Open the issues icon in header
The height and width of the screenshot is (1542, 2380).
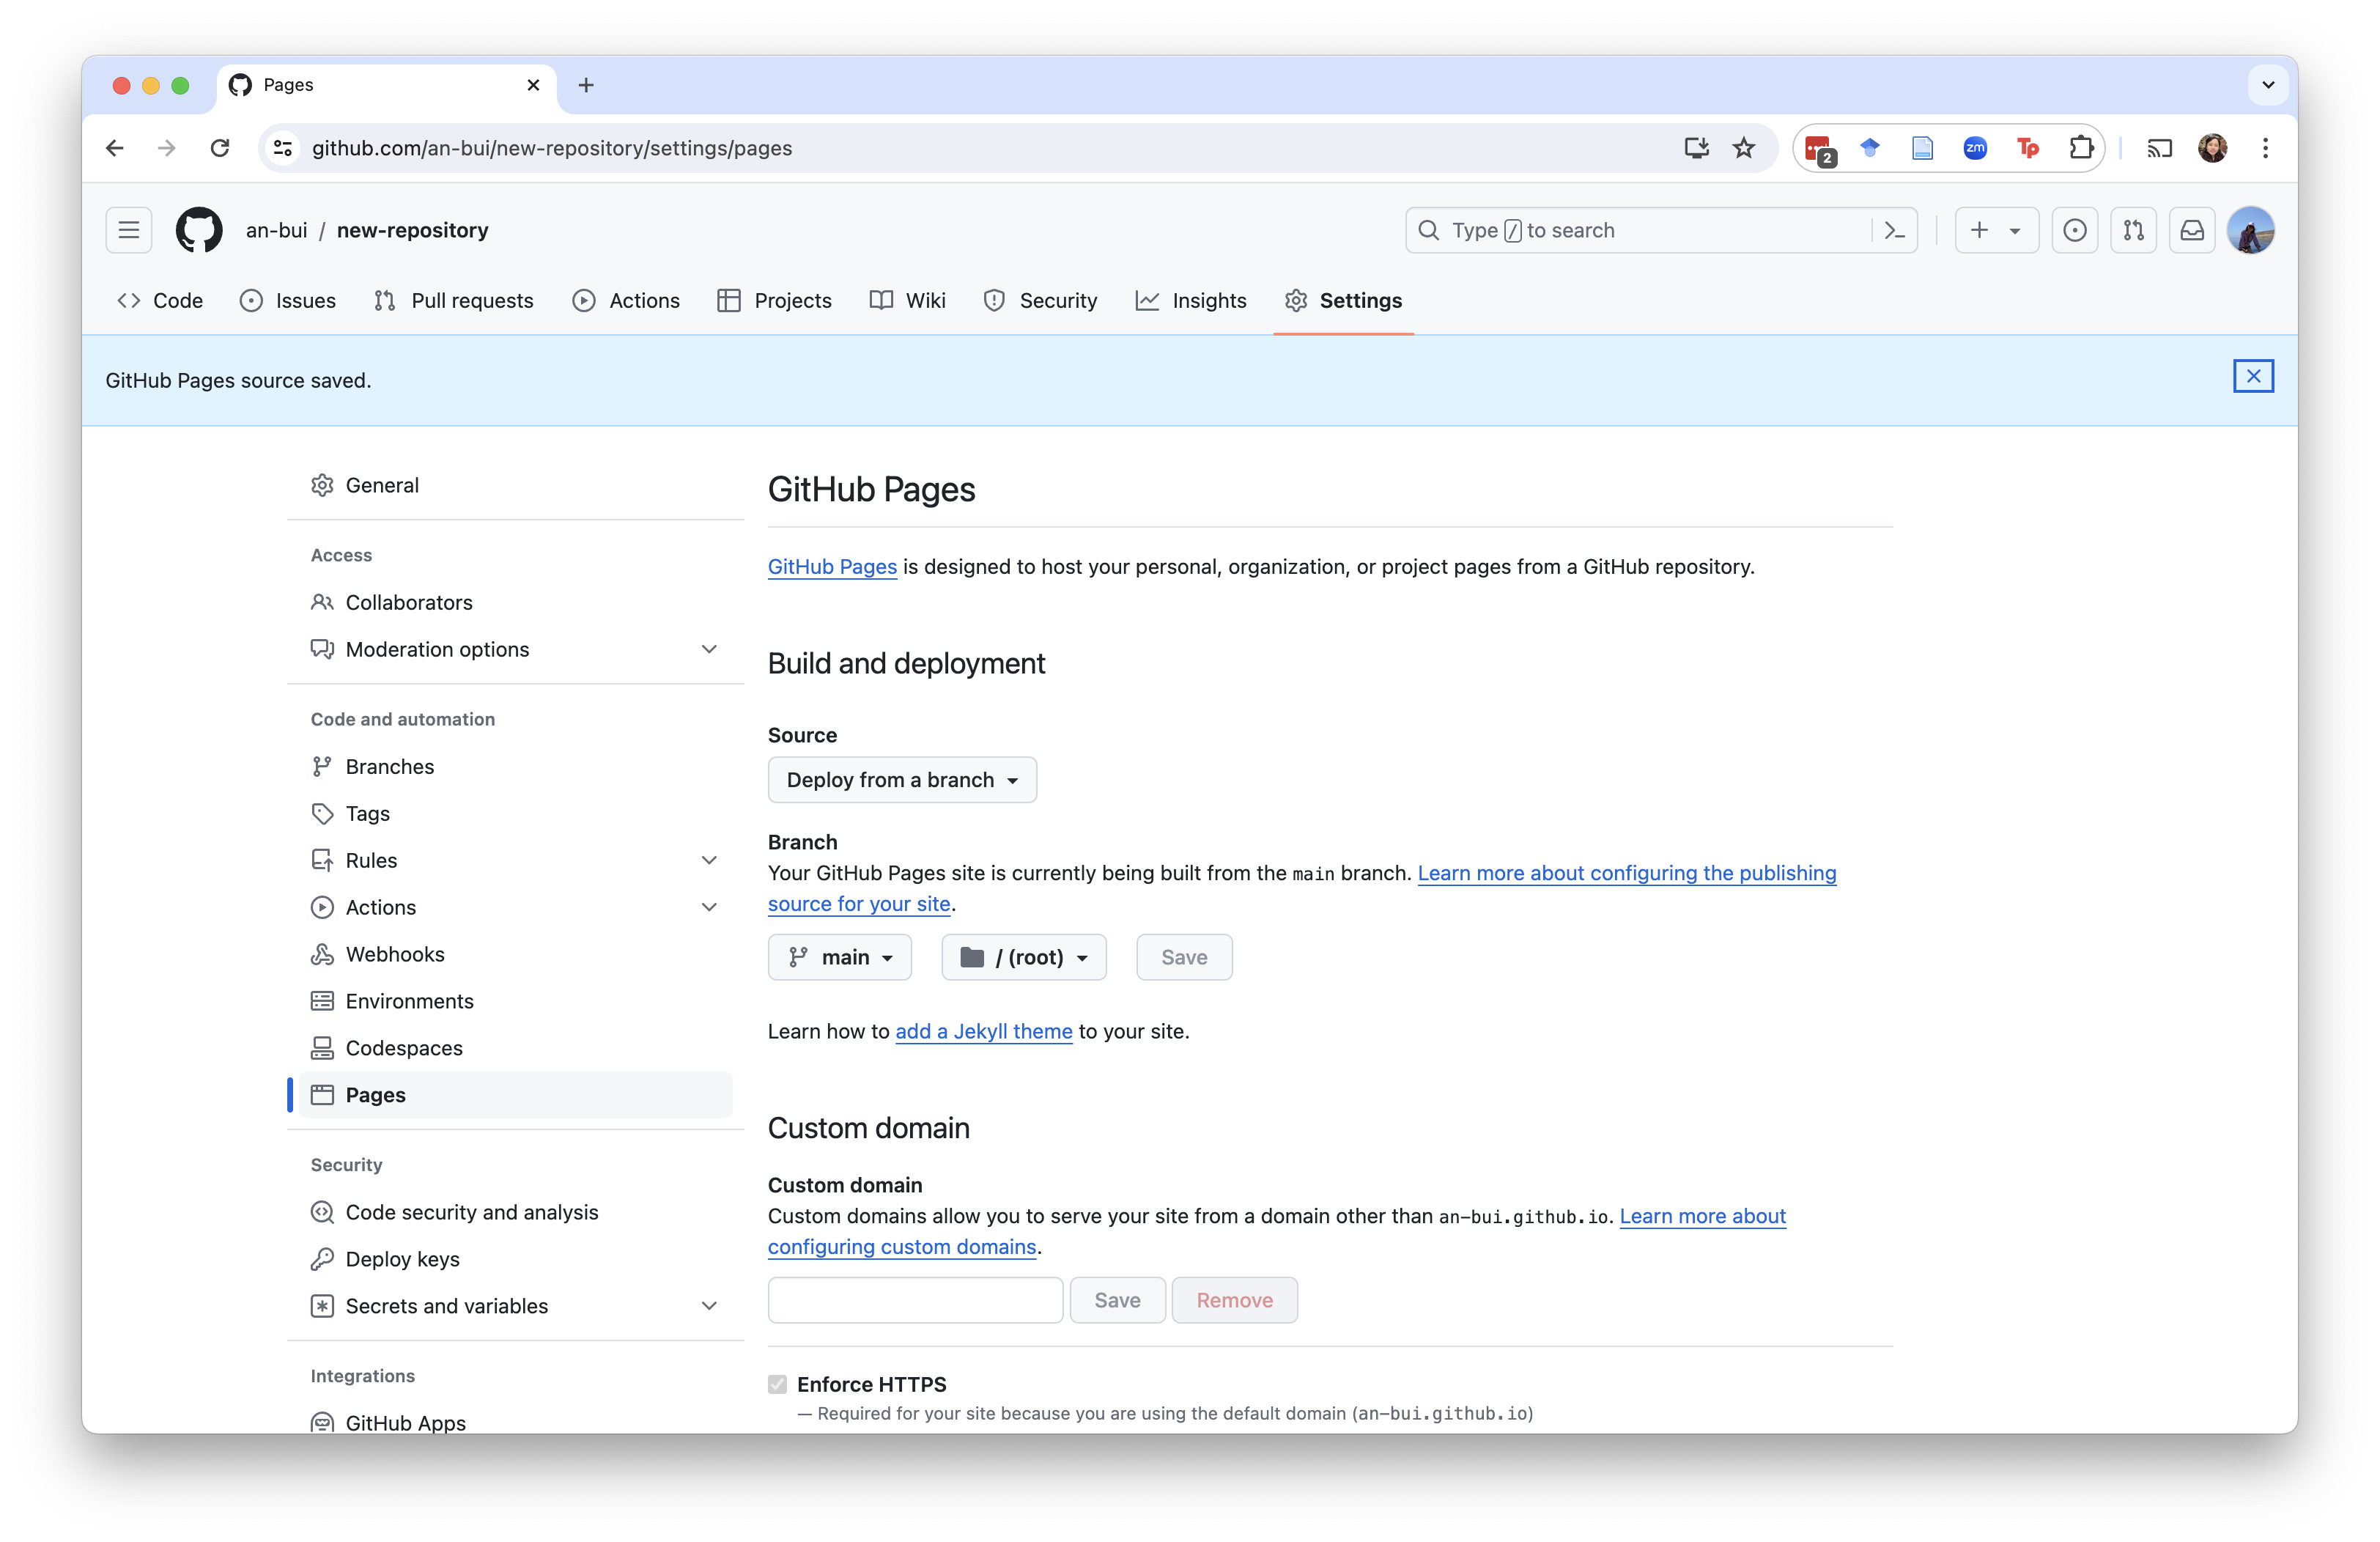tap(2075, 230)
